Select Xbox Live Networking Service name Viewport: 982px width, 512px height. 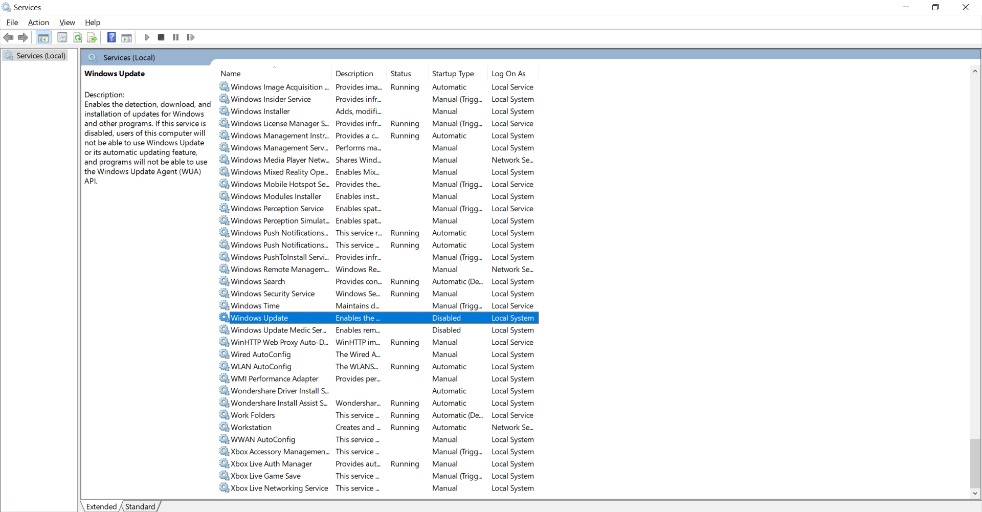pyautogui.click(x=279, y=488)
